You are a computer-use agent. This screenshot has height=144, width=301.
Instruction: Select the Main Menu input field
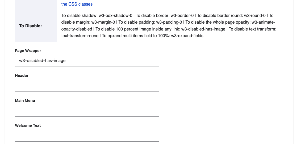click(x=87, y=110)
